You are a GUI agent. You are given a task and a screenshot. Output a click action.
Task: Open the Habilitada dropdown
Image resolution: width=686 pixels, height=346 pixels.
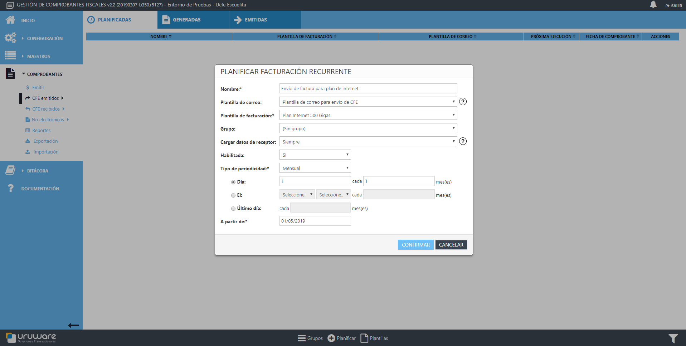click(x=315, y=155)
